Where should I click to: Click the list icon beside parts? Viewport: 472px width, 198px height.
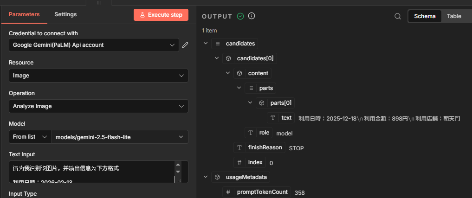pos(251,88)
